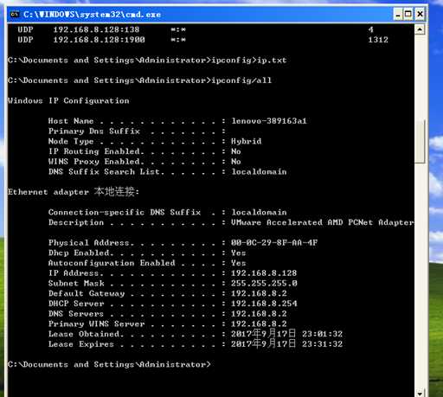443x397 pixels.
Task: Click the Lease Obtained time 23:01:32
Action: point(322,334)
